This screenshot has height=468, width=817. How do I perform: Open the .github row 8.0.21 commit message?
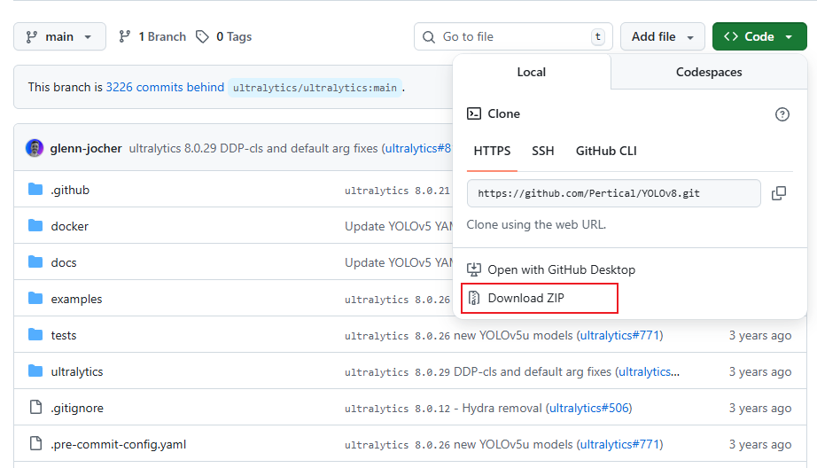pos(397,191)
